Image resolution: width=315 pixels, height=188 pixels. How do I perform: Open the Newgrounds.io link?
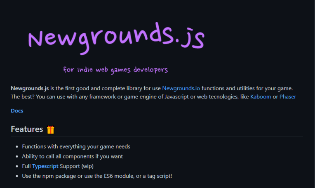[x=181, y=88]
